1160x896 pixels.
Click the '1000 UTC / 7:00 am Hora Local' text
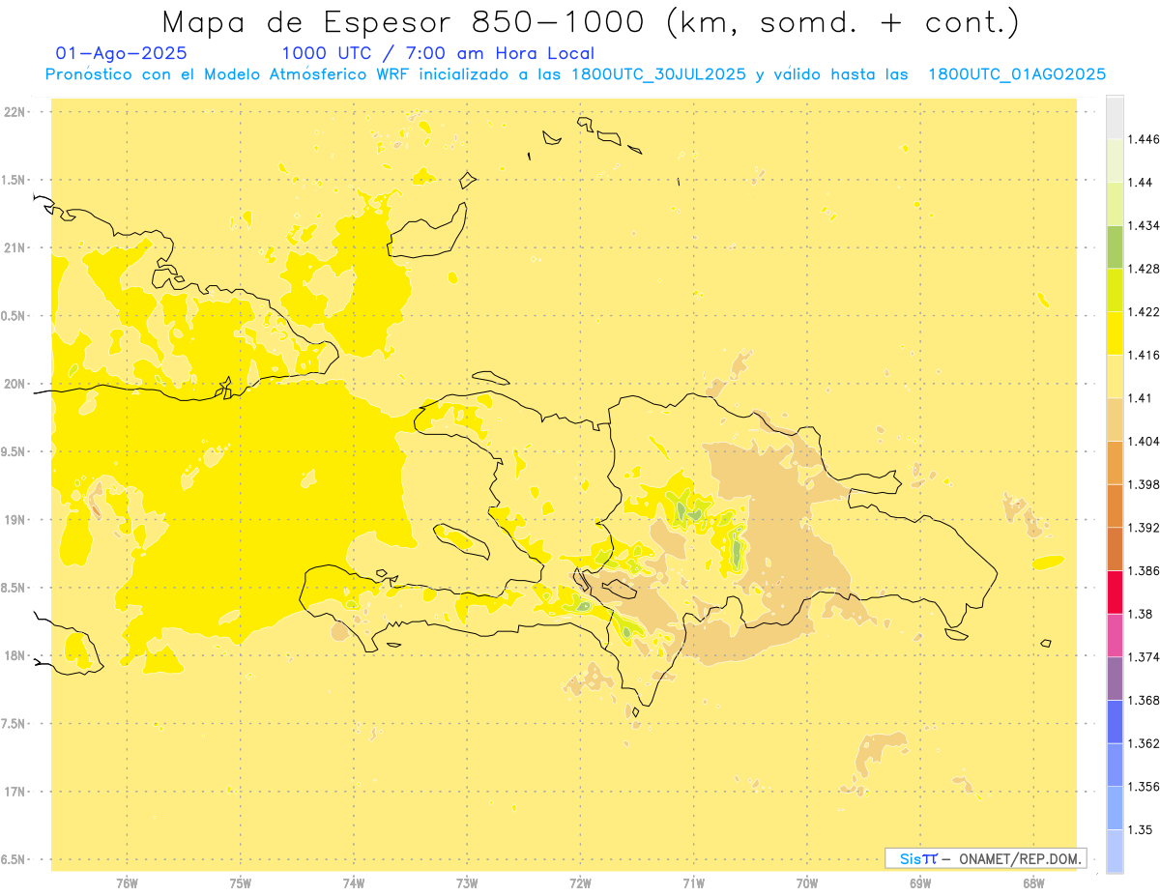pyautogui.click(x=438, y=53)
